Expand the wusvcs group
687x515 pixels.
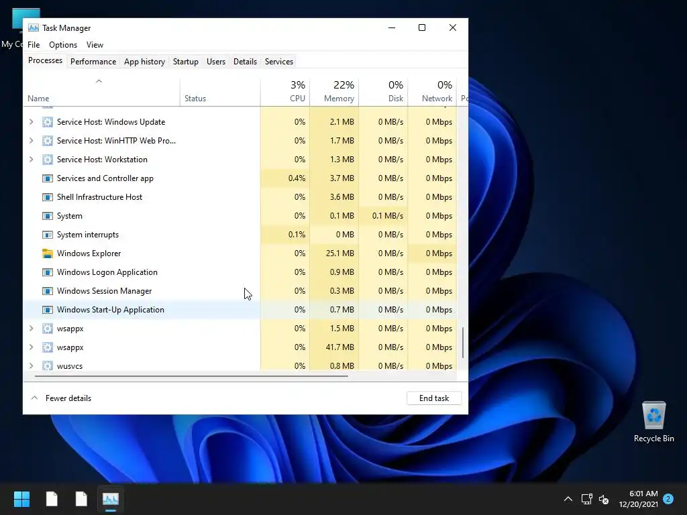31,365
